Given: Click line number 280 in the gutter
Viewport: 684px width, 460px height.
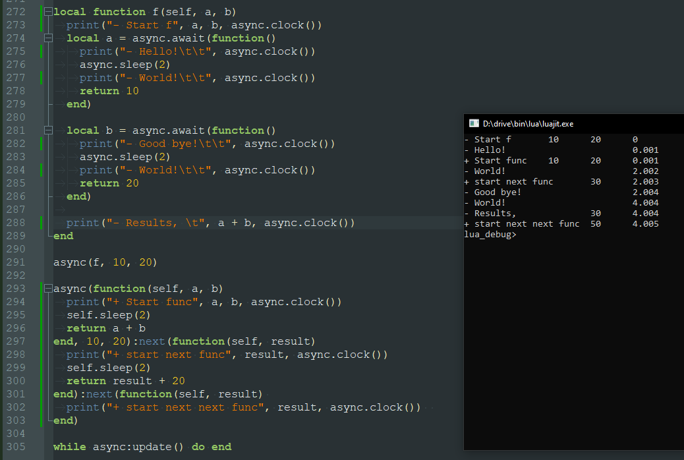Looking at the screenshot, I should [16, 117].
